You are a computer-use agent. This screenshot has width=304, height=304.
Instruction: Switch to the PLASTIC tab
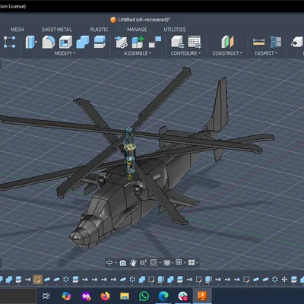click(x=100, y=30)
